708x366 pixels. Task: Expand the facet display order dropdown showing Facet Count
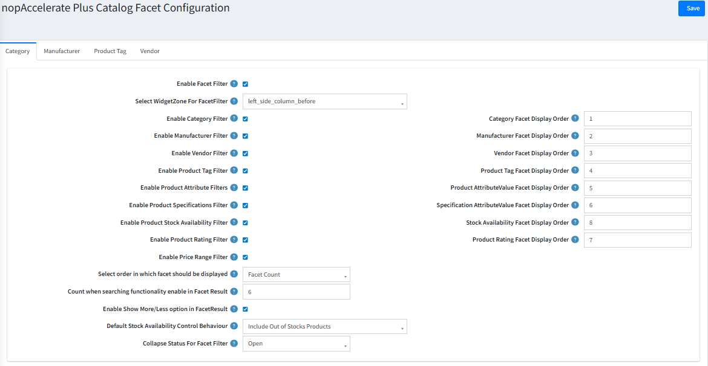[296, 274]
